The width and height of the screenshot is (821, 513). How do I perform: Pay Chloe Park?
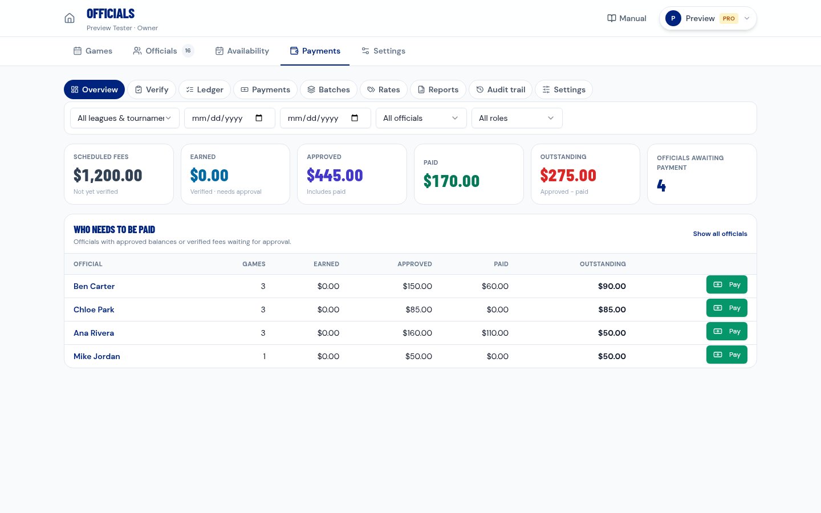[x=727, y=308]
